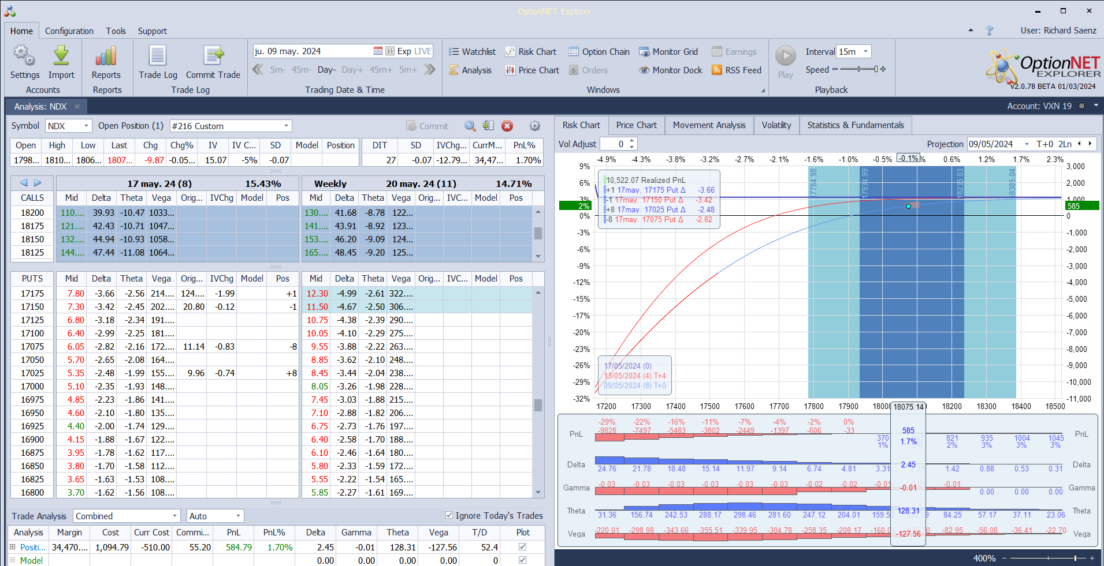Open the Tools ribbon tab
1104x566 pixels.
(x=116, y=31)
